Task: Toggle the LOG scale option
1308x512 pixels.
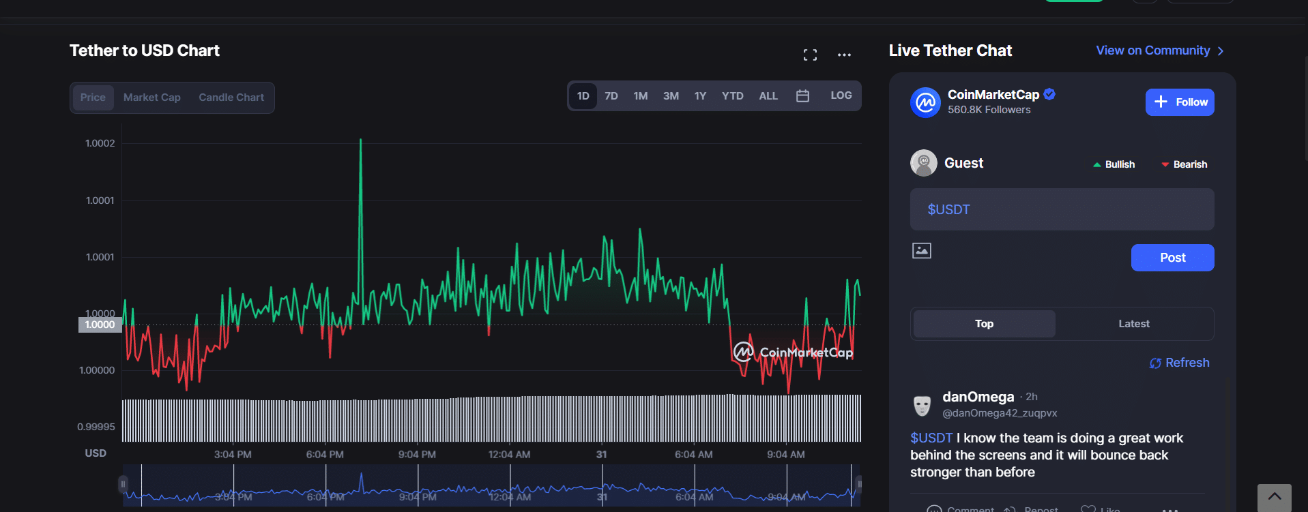Action: point(841,95)
